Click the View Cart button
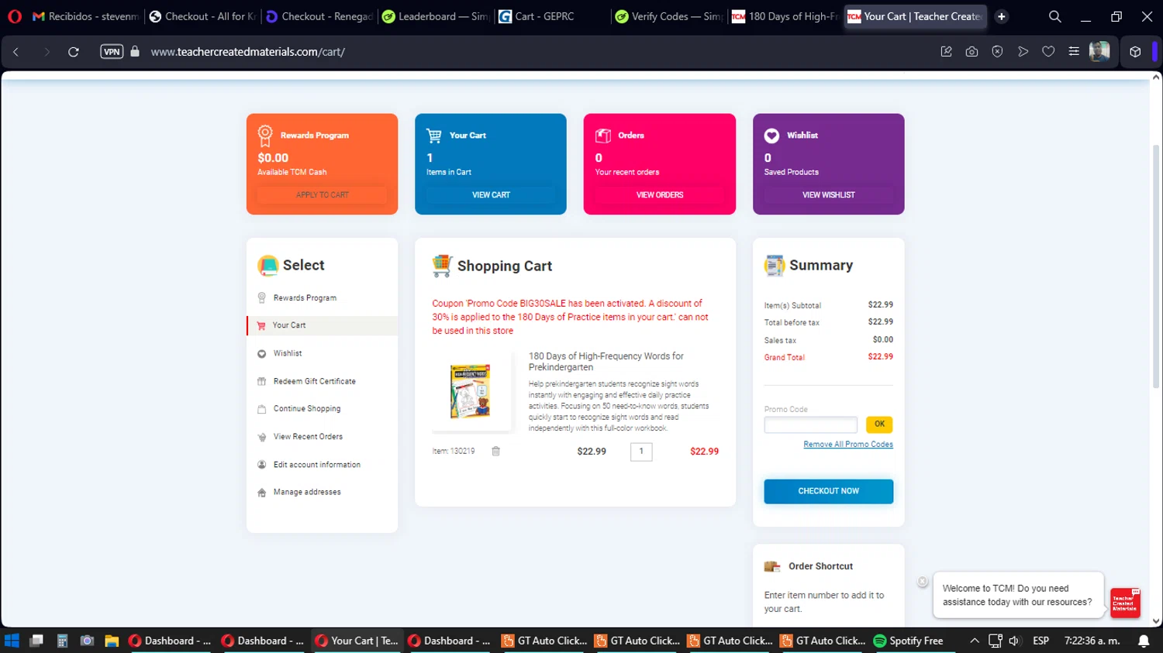The height and width of the screenshot is (653, 1163). click(x=491, y=195)
